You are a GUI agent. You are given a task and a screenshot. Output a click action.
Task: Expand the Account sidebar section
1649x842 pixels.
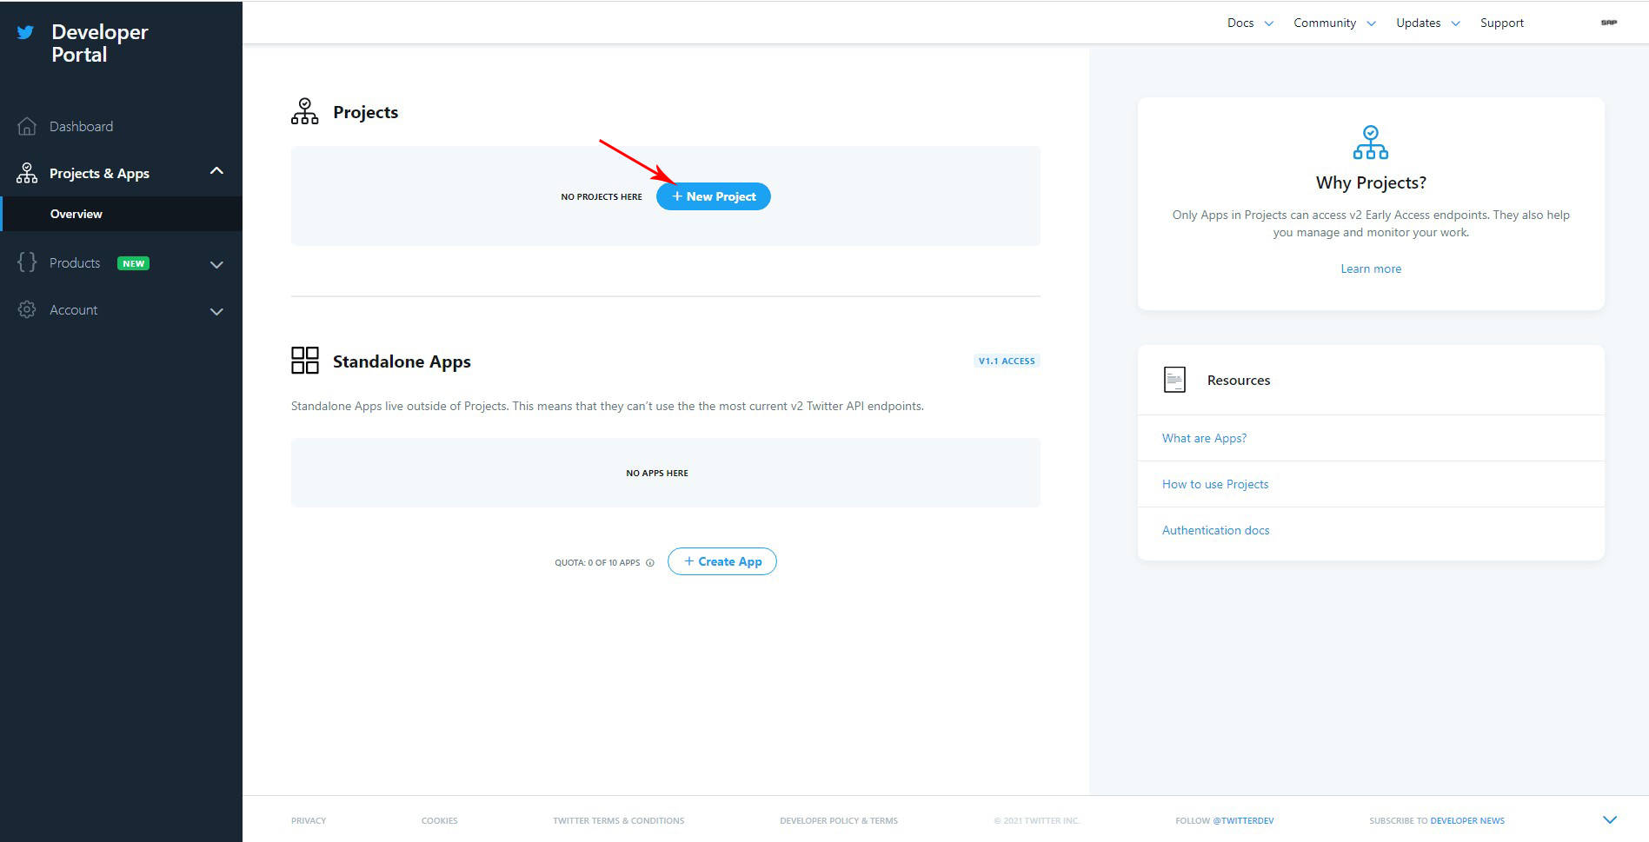[217, 311]
